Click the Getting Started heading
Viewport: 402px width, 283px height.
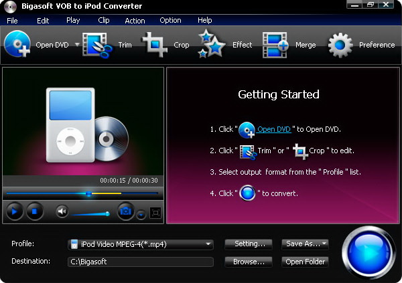(x=279, y=94)
